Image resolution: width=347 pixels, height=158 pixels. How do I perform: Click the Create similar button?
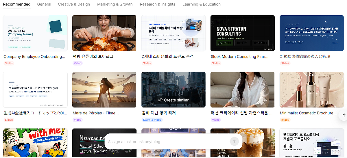coord(173,100)
